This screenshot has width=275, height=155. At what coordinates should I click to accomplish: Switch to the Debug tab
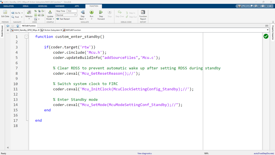[25, 6]
